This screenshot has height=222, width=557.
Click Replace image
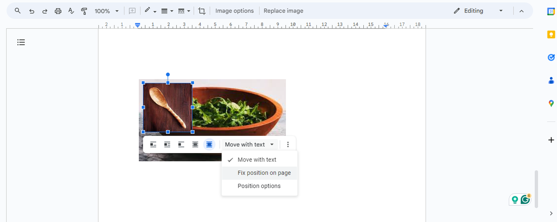(x=283, y=11)
